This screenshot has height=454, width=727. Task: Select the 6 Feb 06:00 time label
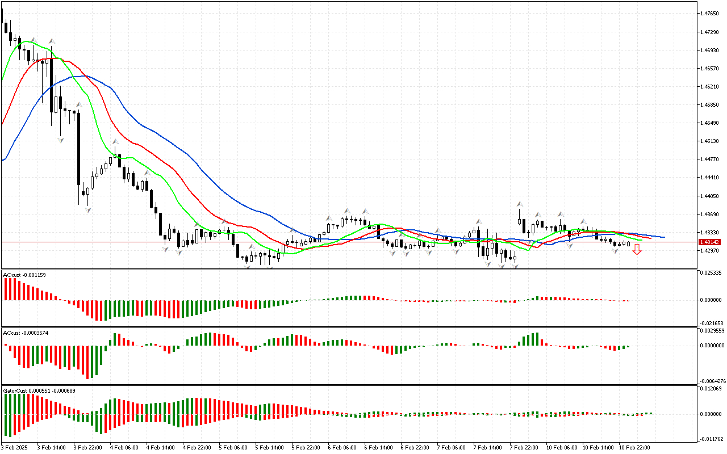click(x=342, y=447)
